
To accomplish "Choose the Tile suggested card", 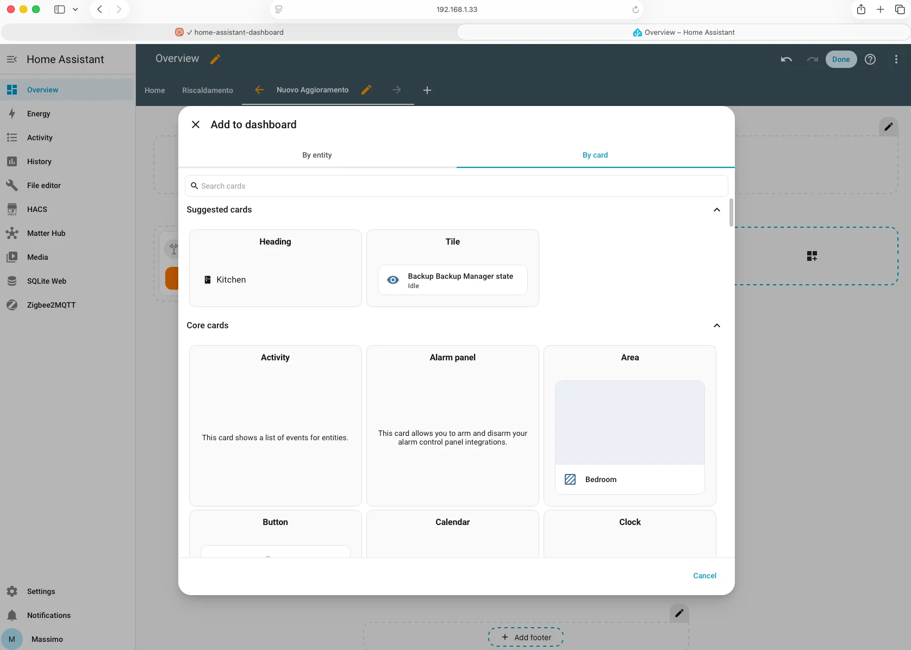I will click(453, 268).
